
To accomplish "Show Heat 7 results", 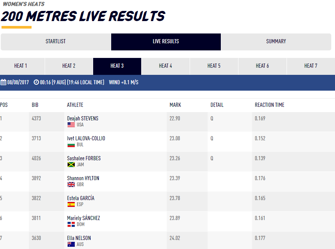I will (x=311, y=66).
